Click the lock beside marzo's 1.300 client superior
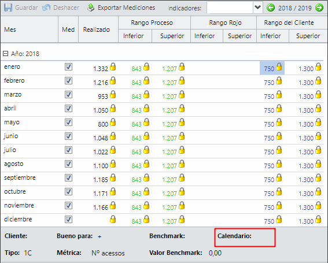This screenshot has height=263, width=328. [318, 94]
